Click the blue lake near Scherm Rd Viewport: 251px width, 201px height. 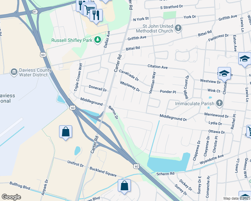[x=168, y=163]
